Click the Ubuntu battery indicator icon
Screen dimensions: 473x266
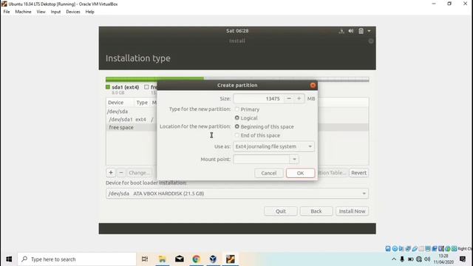(361, 31)
